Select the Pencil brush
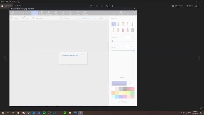The width and height of the screenshot is (204, 115). [x=113, y=30]
